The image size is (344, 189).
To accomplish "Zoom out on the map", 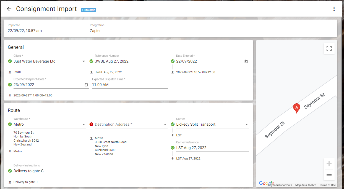I will pos(329,175).
